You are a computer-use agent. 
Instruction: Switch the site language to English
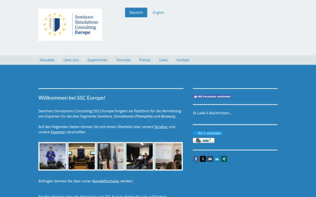pos(159,13)
